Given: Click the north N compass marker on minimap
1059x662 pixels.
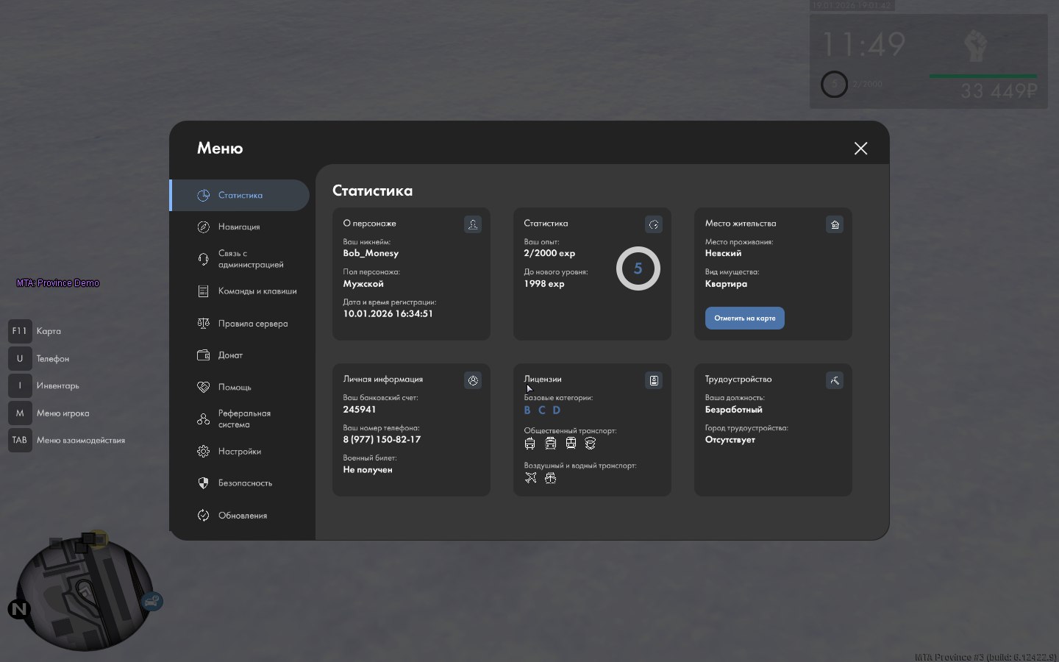Looking at the screenshot, I should point(19,609).
